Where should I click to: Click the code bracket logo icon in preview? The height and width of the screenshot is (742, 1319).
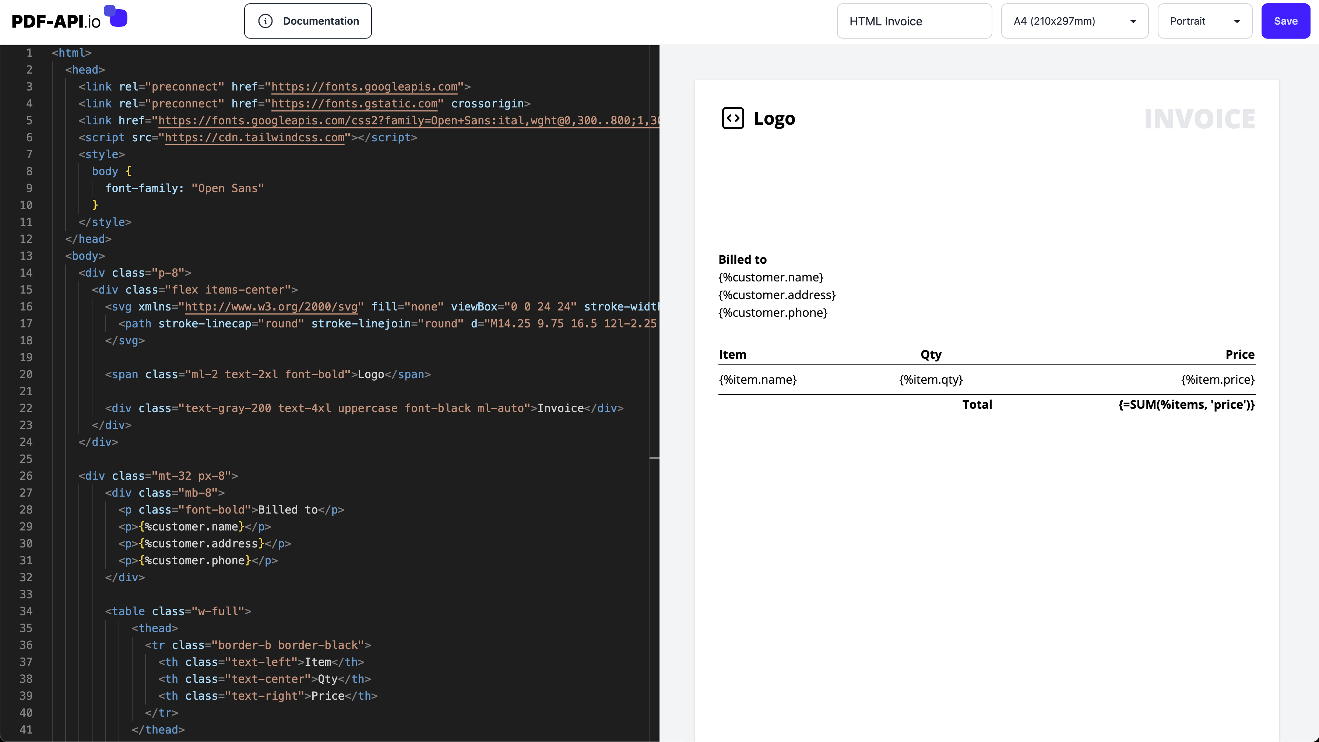click(x=733, y=118)
